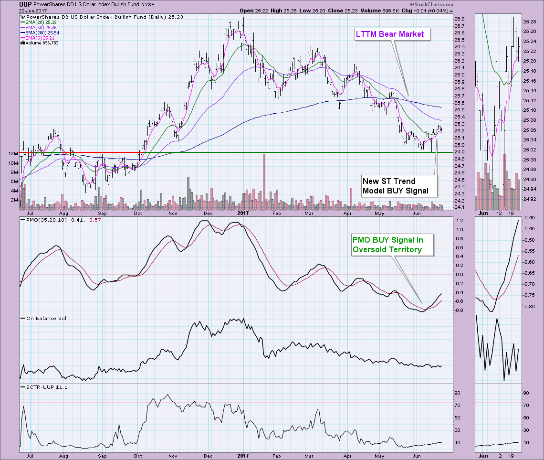The height and width of the screenshot is (460, 544).
Task: Click the 22-Jun-2017 date label
Action: click(x=33, y=11)
